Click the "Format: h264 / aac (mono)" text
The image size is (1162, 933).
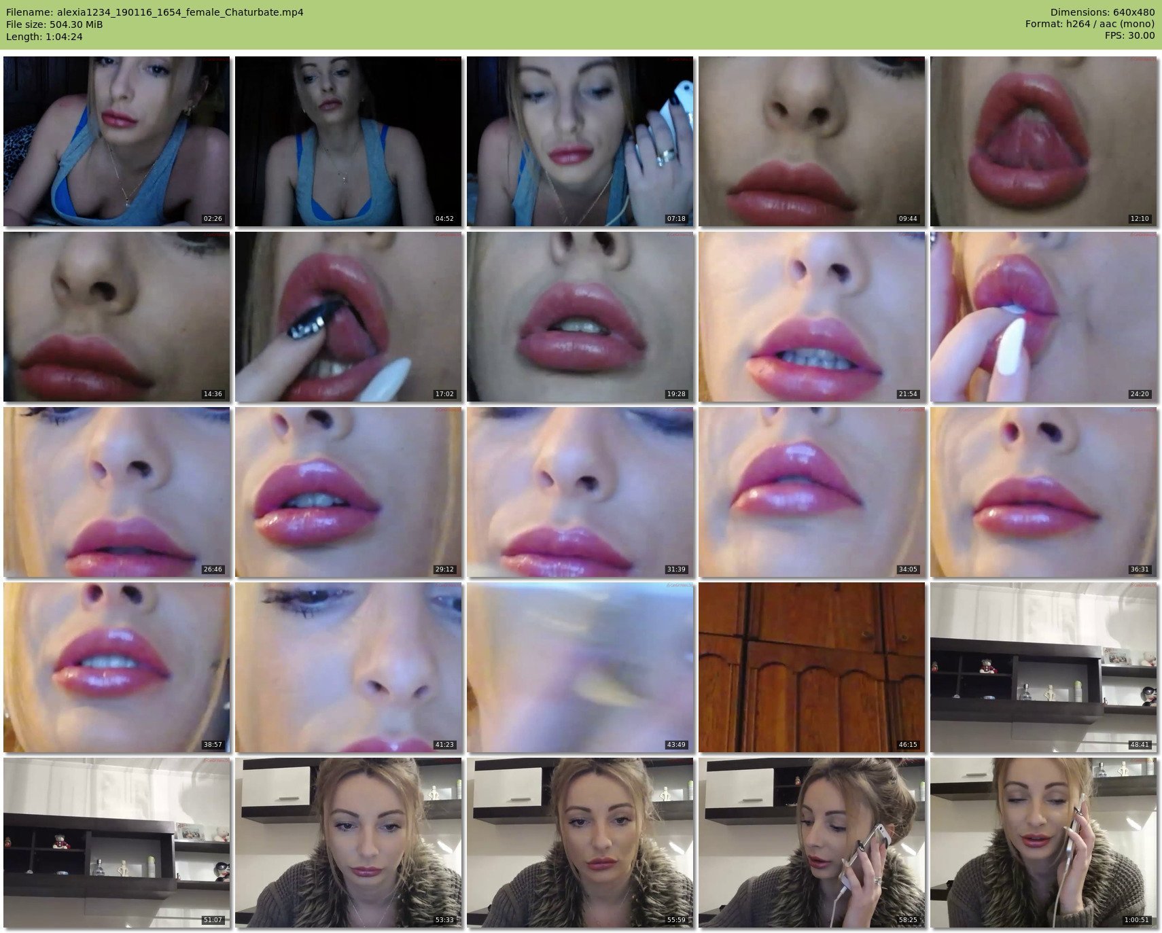click(x=1090, y=24)
